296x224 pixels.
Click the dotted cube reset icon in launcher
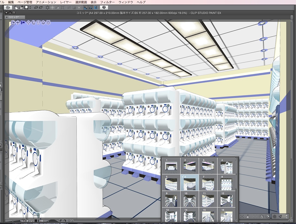[261, 217]
